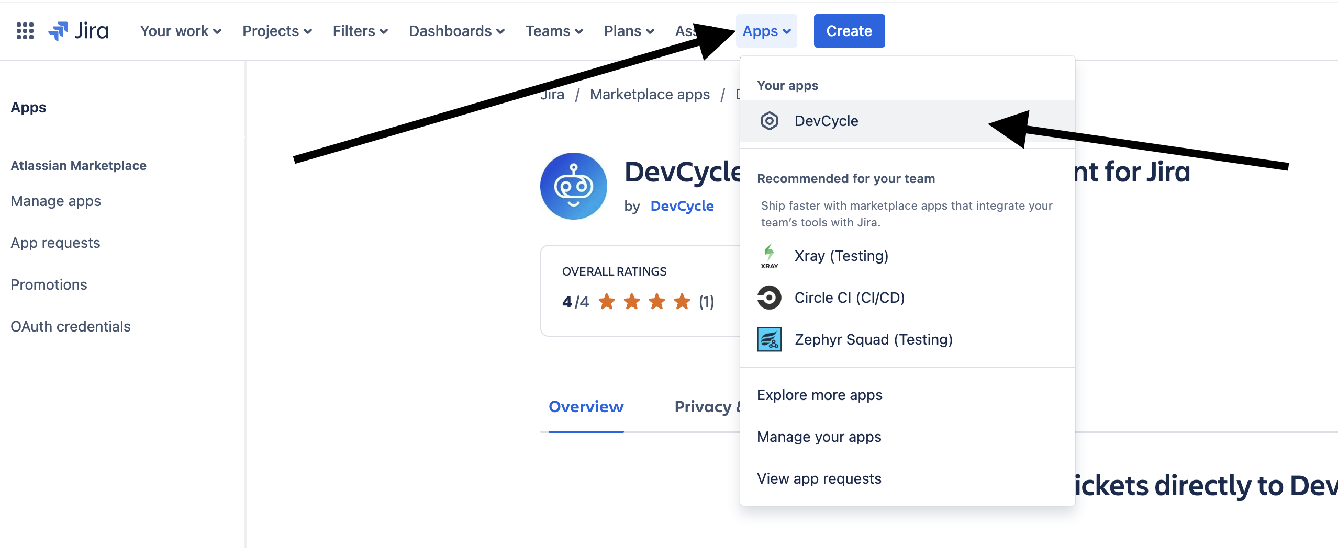
Task: Open the Apps menu
Action: pos(766,31)
